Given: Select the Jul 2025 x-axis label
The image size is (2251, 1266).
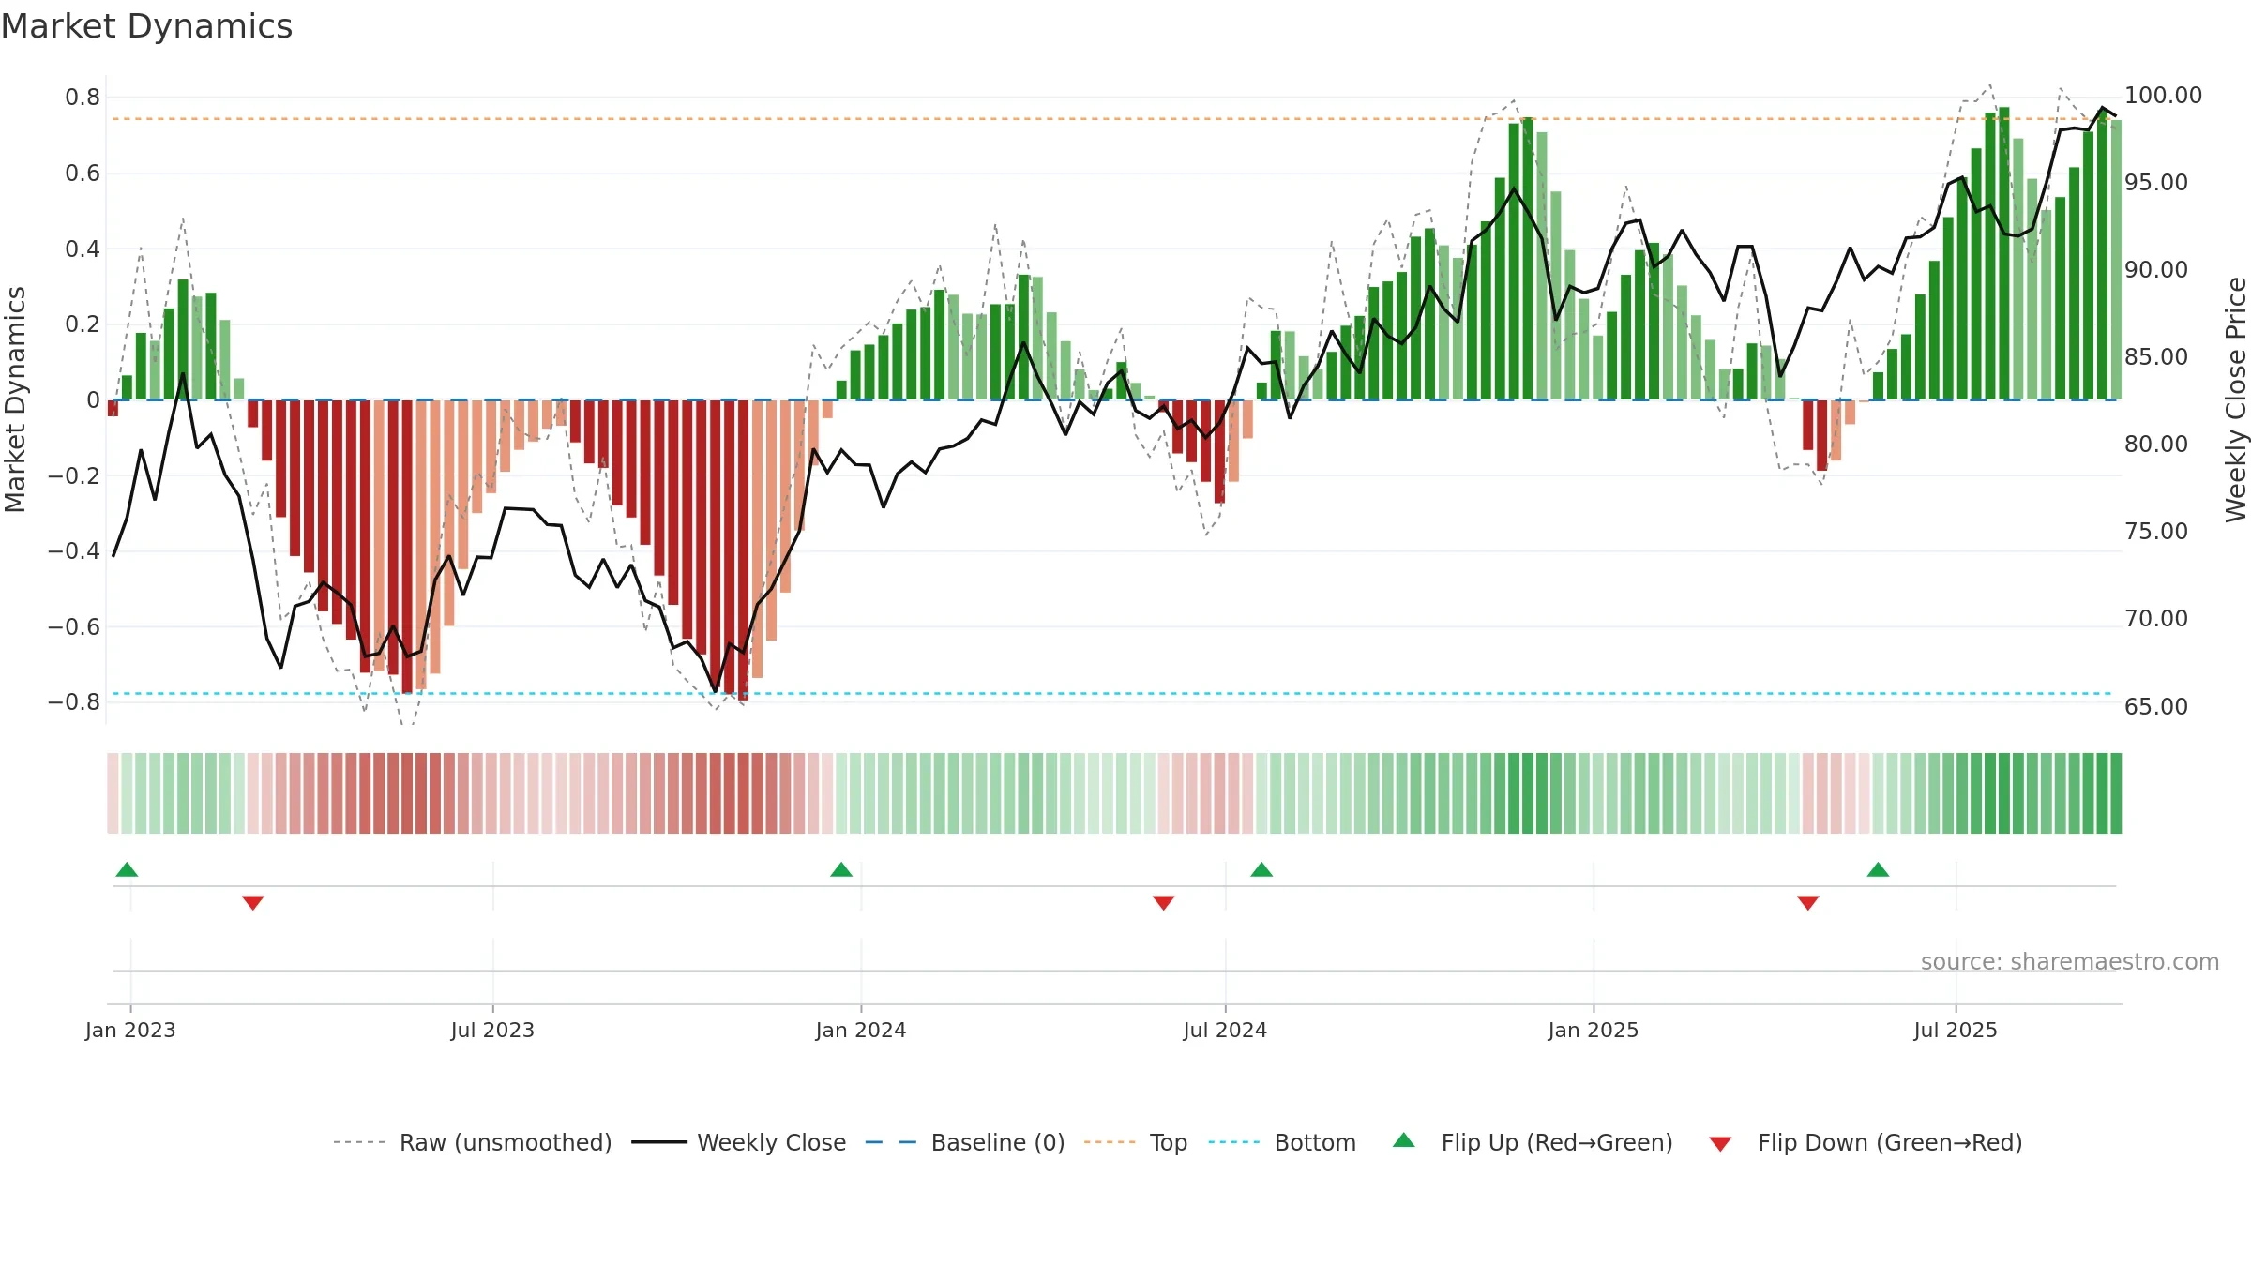Looking at the screenshot, I should [x=1956, y=1030].
